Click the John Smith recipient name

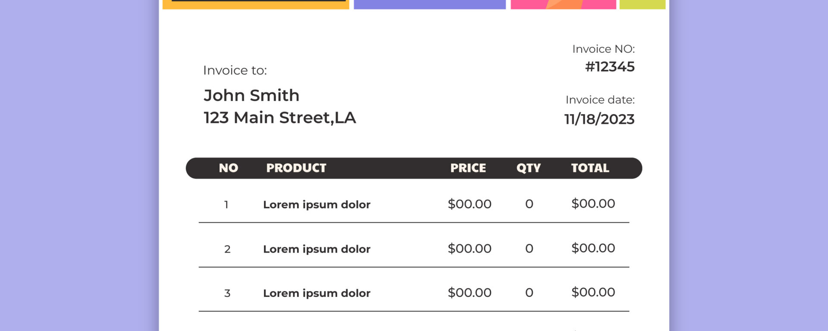[251, 95]
